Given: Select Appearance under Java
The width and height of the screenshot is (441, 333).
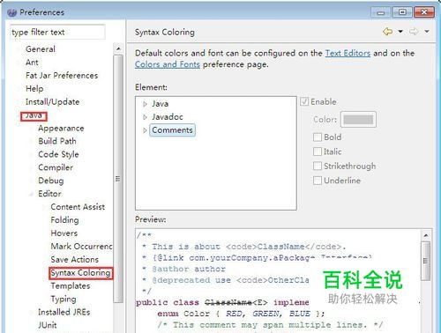Looking at the screenshot, I should point(61,129).
